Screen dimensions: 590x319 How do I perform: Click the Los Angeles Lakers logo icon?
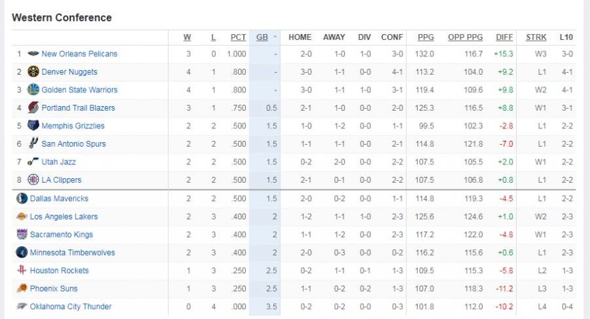pyautogui.click(x=22, y=217)
